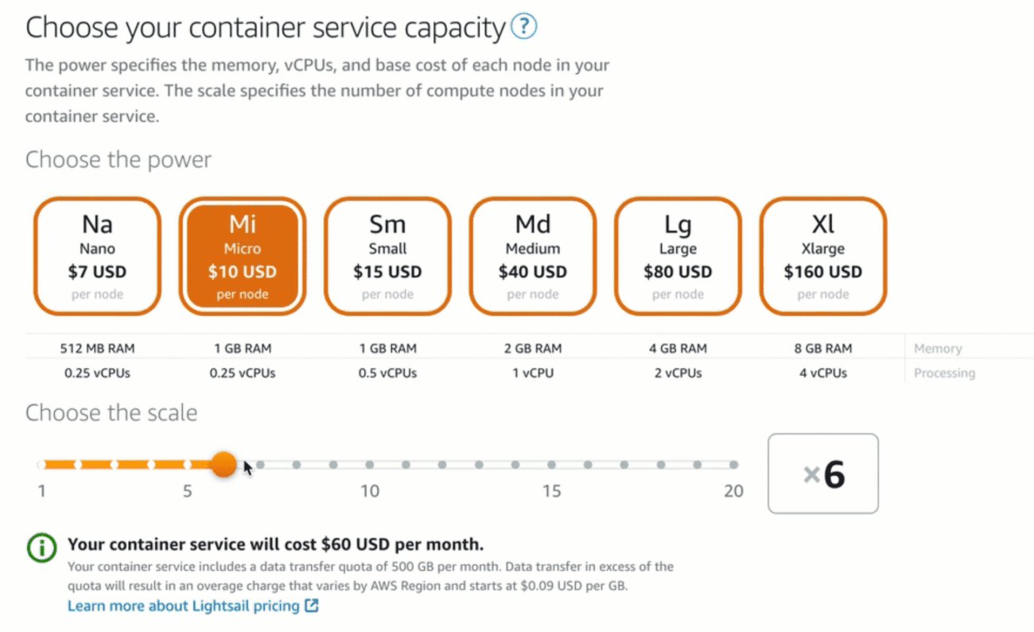This screenshot has width=1034, height=632.
Task: Choose the Large $80 USD power
Action: [x=678, y=256]
